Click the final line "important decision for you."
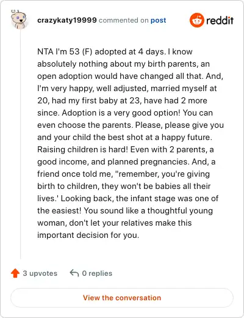 click(x=88, y=235)
